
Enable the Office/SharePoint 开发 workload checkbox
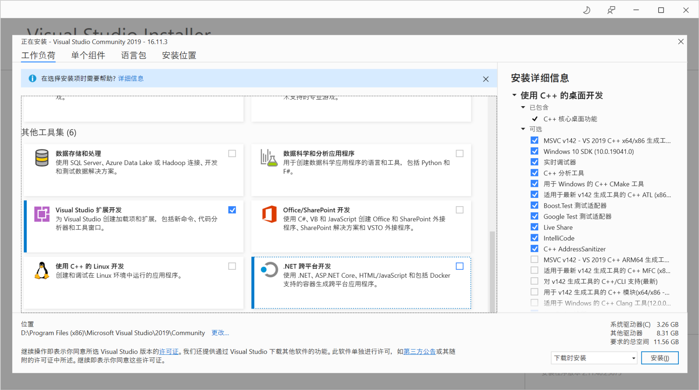460,210
